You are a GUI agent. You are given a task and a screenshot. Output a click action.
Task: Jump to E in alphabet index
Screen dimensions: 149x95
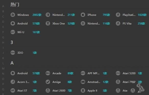3,27
